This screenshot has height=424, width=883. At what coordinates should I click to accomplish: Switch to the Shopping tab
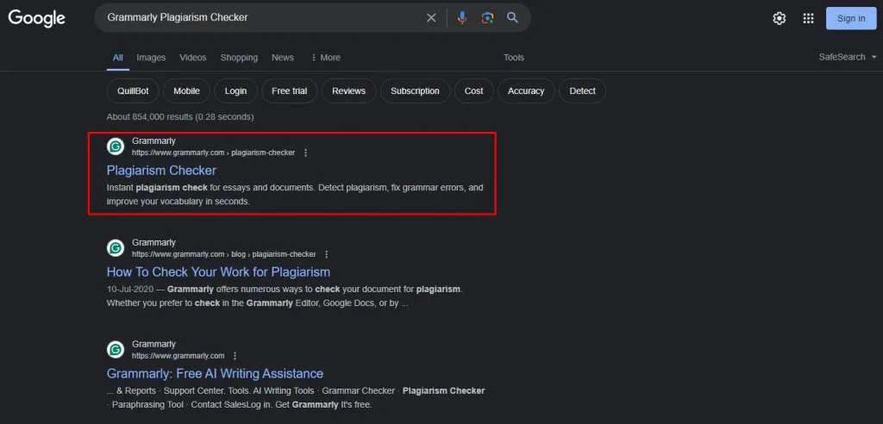(239, 58)
